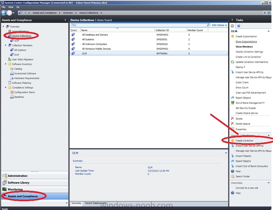Click the clipboard icon in the Tasks pane
273x210 pixels.
pos(232,26)
